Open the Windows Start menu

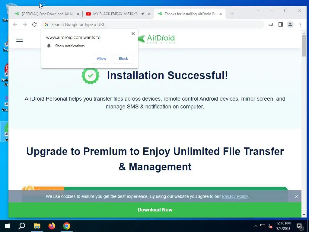pyautogui.click(x=7, y=226)
